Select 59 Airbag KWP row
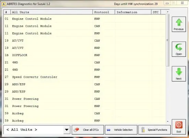189x138 pixels. (85, 120)
